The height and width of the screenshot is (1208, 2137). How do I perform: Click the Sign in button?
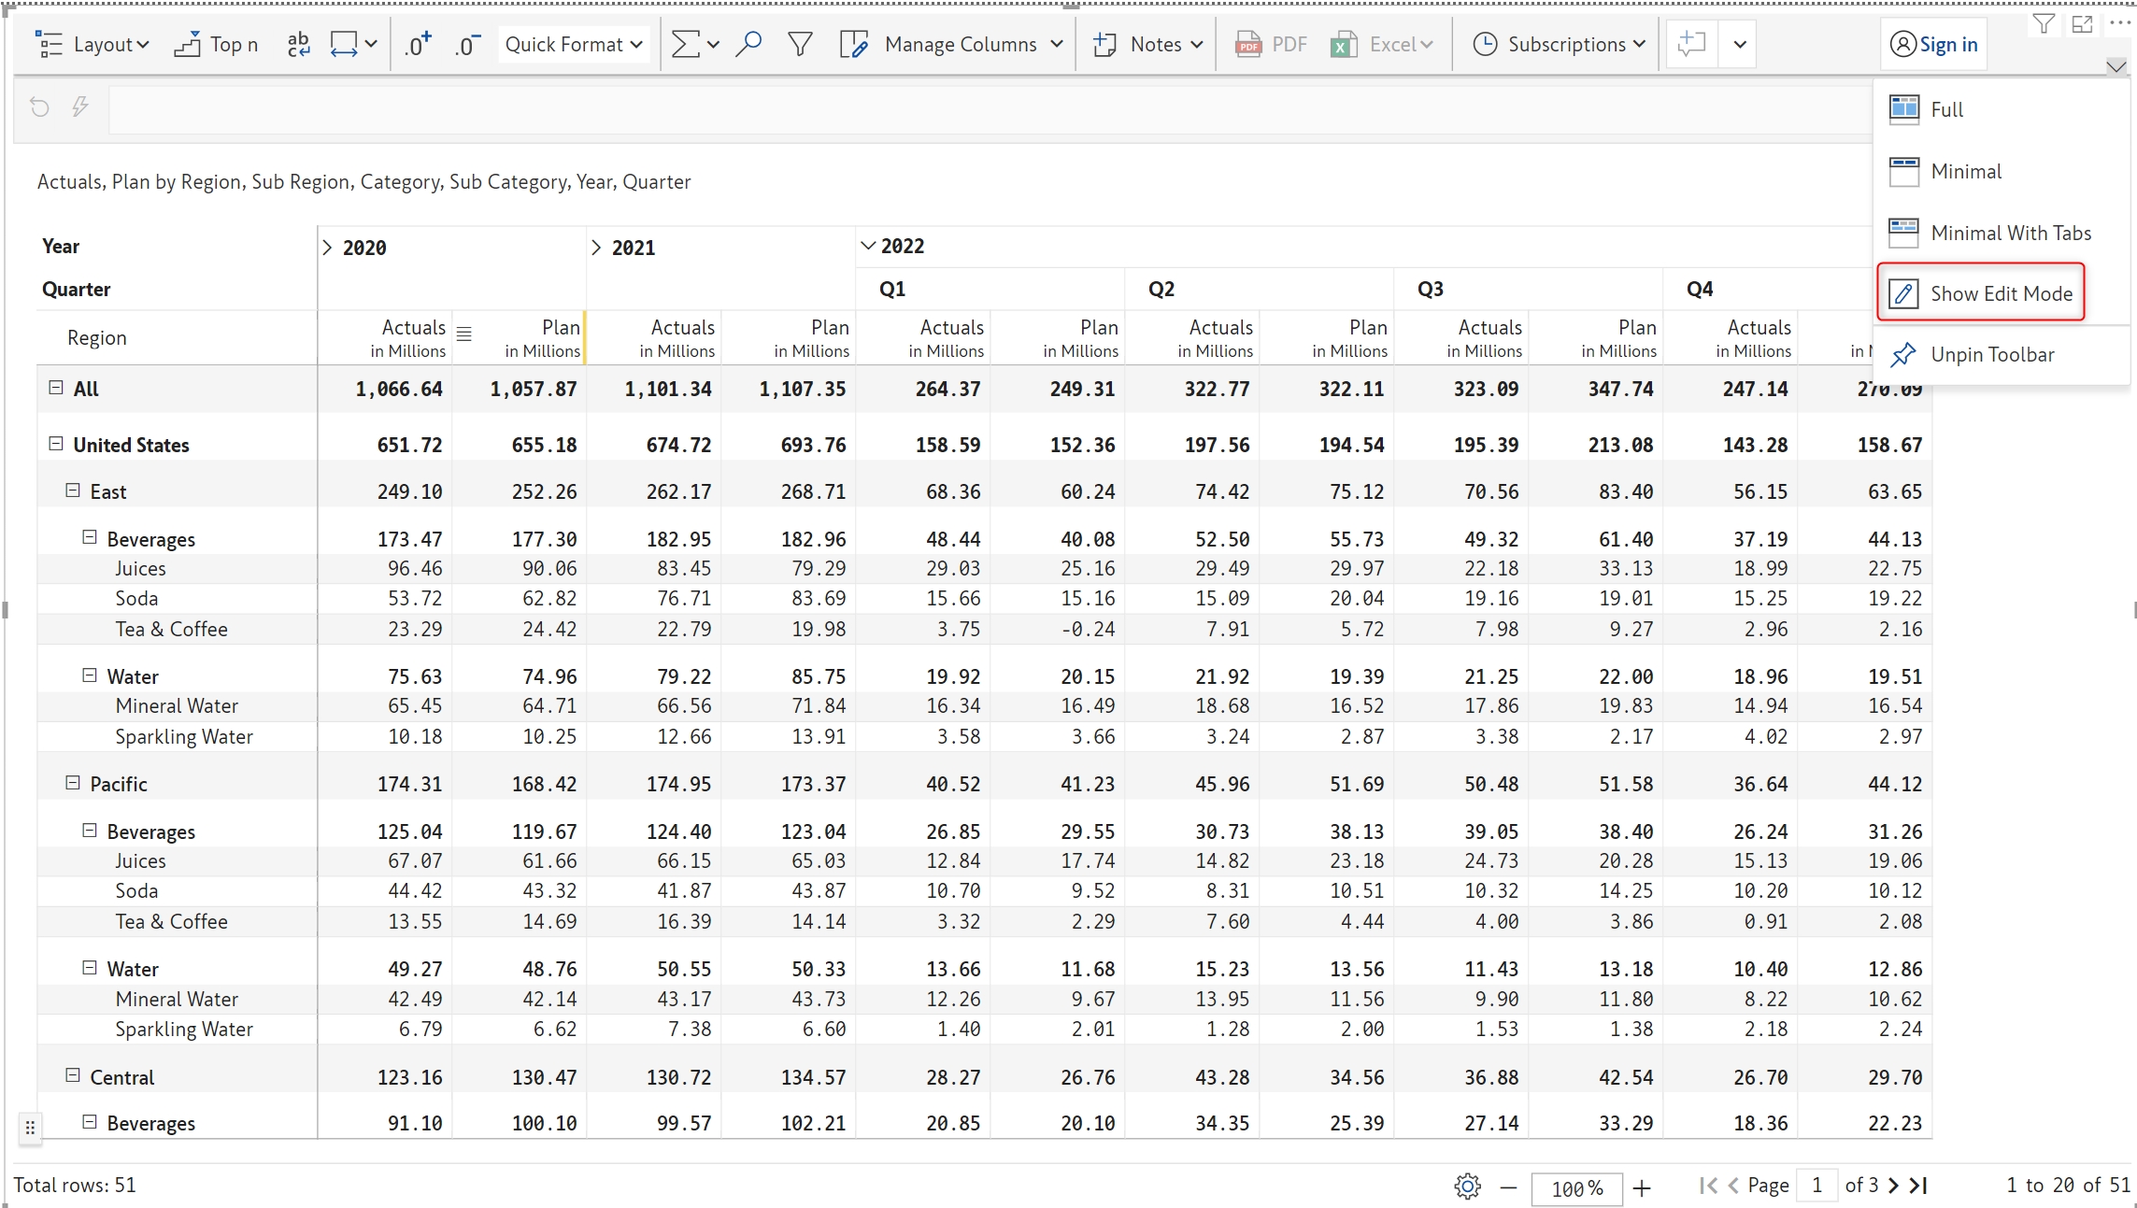pyautogui.click(x=1933, y=44)
